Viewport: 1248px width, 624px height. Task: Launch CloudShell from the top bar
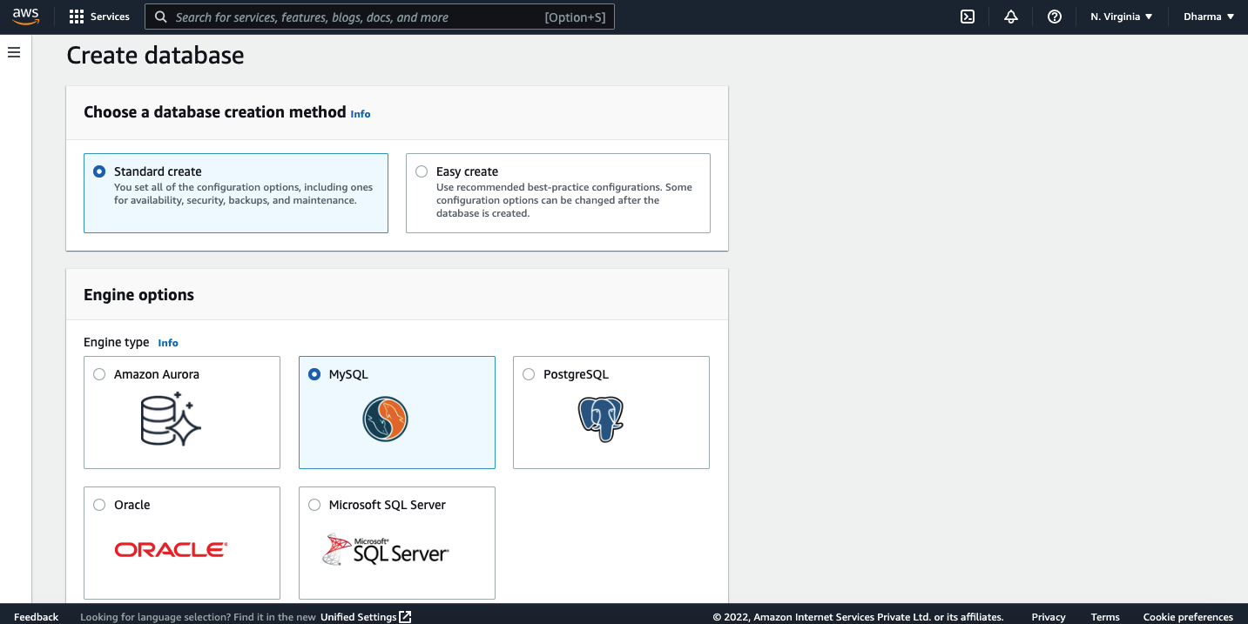(968, 17)
